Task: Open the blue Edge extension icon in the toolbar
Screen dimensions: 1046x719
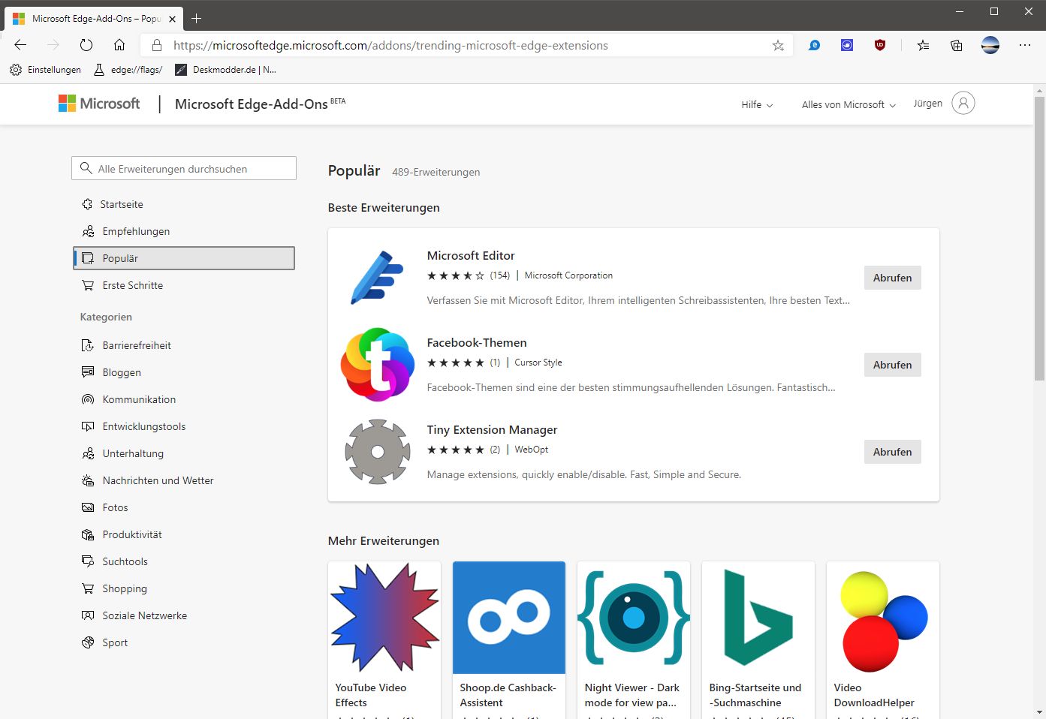Action: (814, 45)
